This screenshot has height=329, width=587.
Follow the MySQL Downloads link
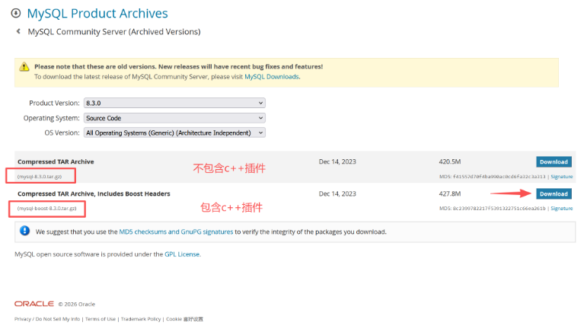(x=272, y=77)
